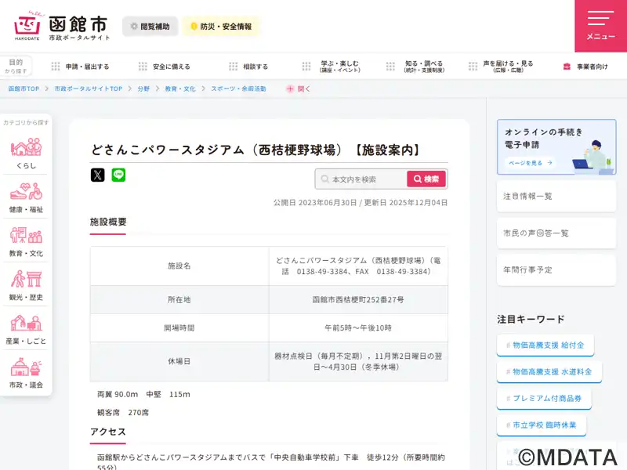The height and width of the screenshot is (470, 627).
Task: Open the くらし category icon
Action: coord(26,154)
